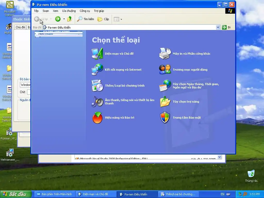Open the Vietnamase desktop icon
This screenshot has width=264, height=198.
click(x=10, y=155)
